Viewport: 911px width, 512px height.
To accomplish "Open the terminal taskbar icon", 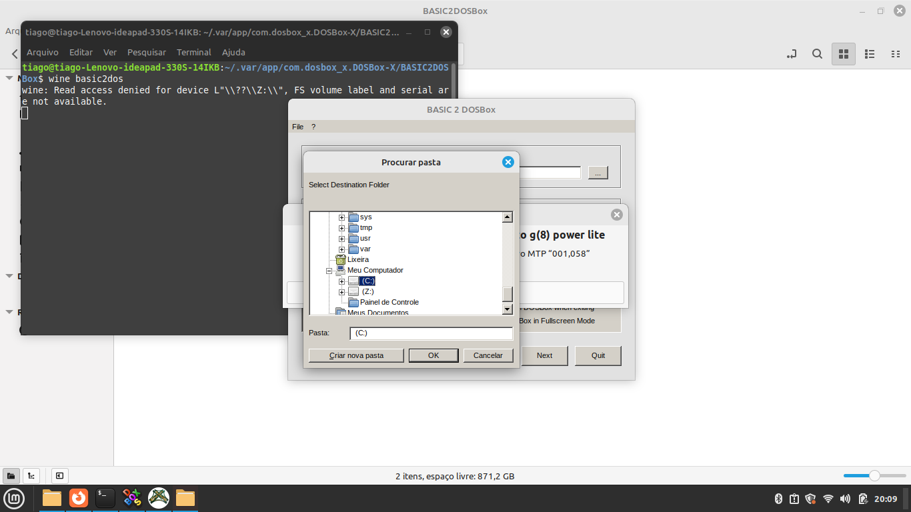I will pos(105,498).
